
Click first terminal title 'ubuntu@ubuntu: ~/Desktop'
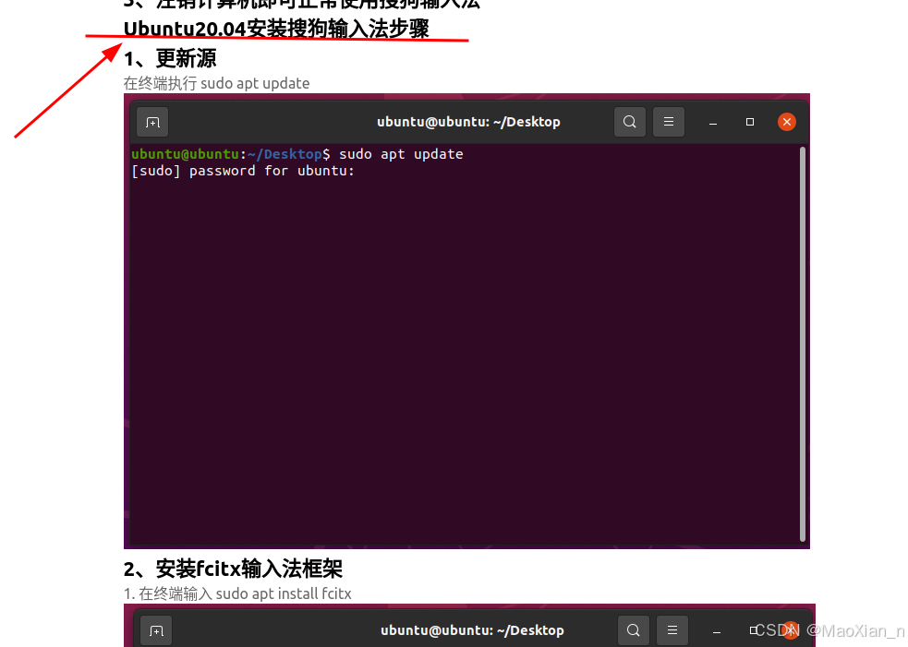[468, 122]
